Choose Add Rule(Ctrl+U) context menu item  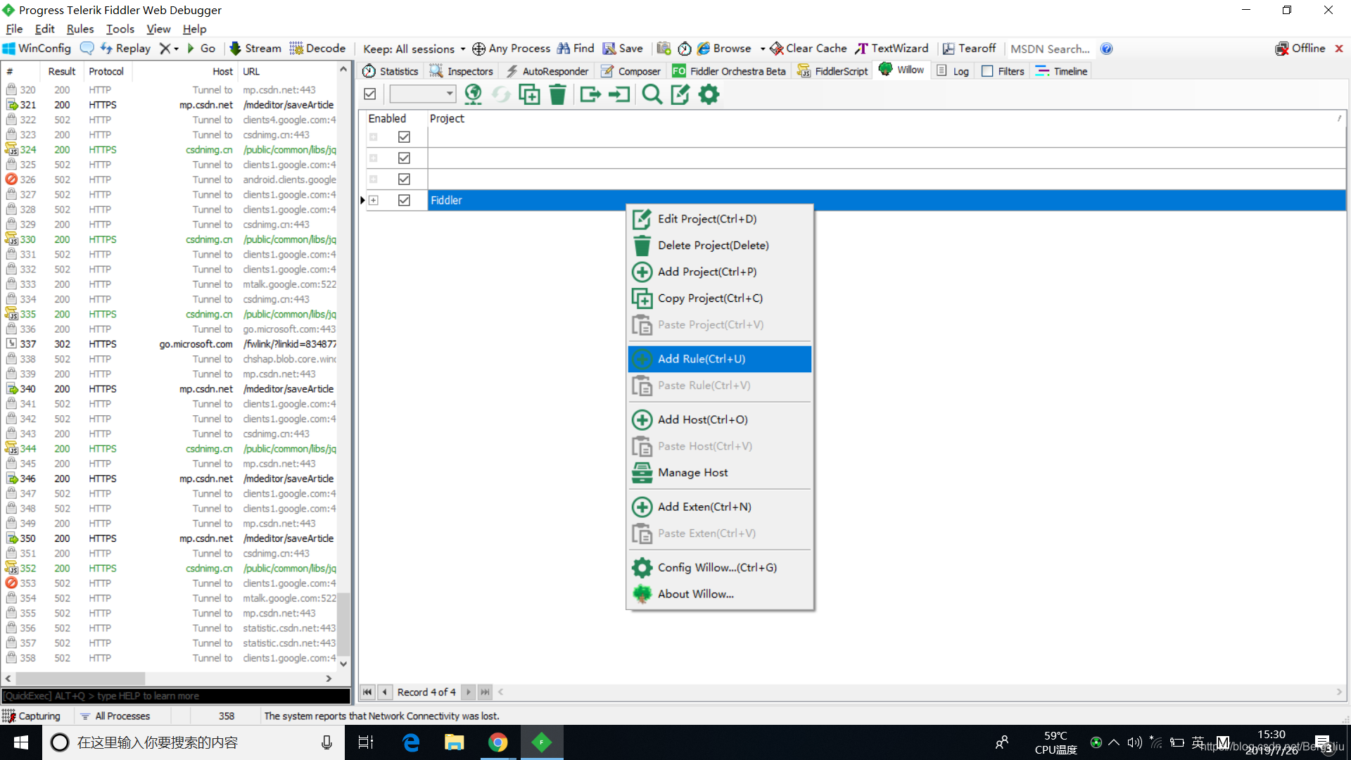coord(720,359)
